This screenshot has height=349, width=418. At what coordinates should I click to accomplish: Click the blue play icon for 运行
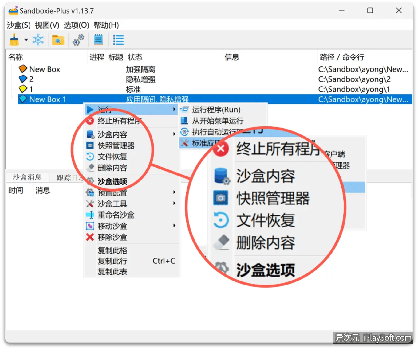[x=90, y=109]
